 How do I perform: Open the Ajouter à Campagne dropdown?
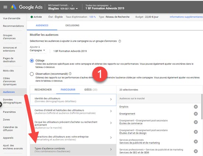click(x=37, y=50)
